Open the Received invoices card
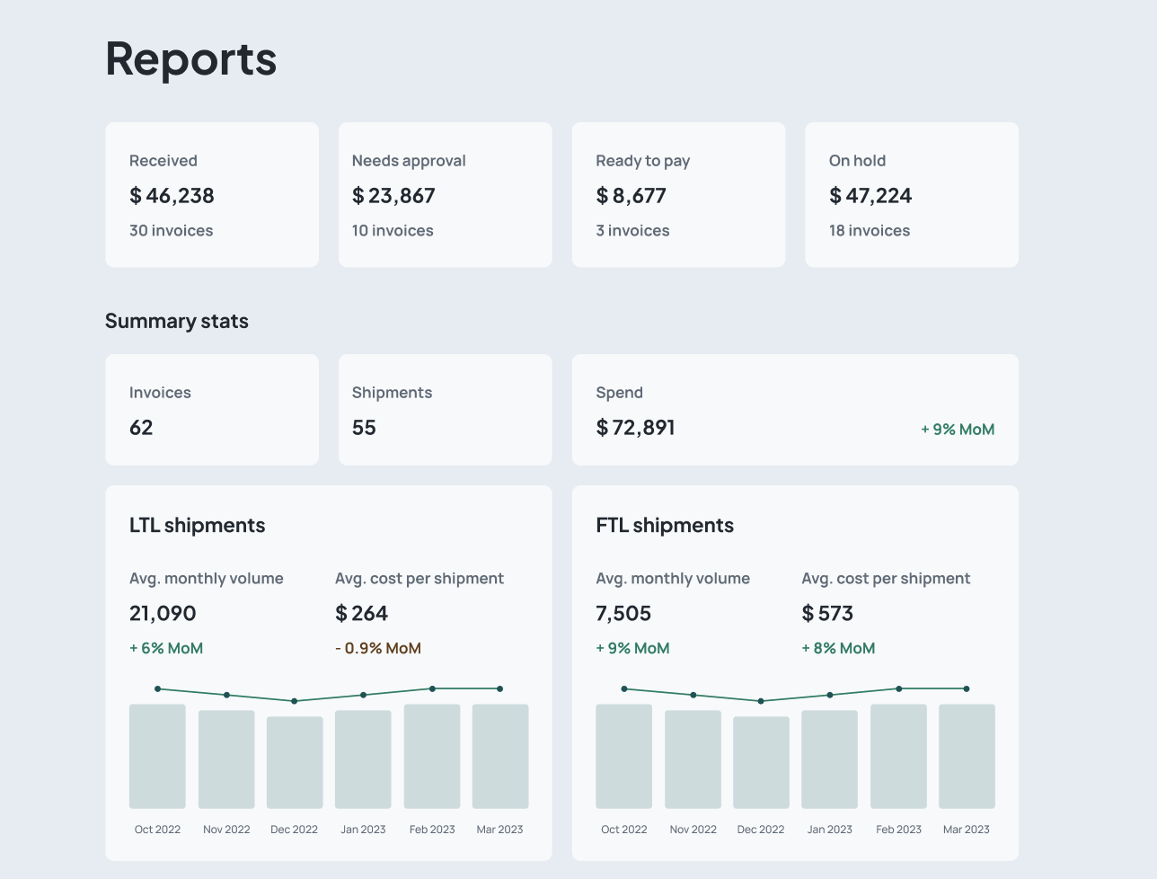Viewport: 1157px width, 879px height. click(212, 195)
